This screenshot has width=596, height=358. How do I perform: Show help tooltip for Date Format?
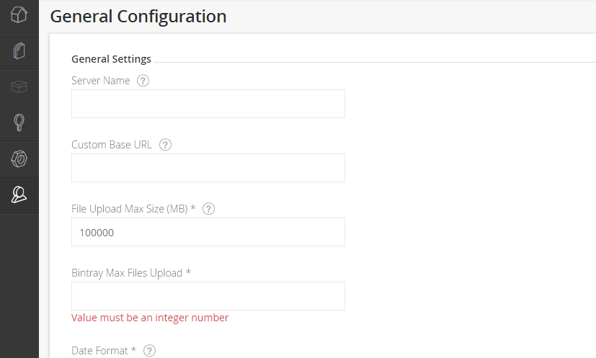click(x=149, y=351)
